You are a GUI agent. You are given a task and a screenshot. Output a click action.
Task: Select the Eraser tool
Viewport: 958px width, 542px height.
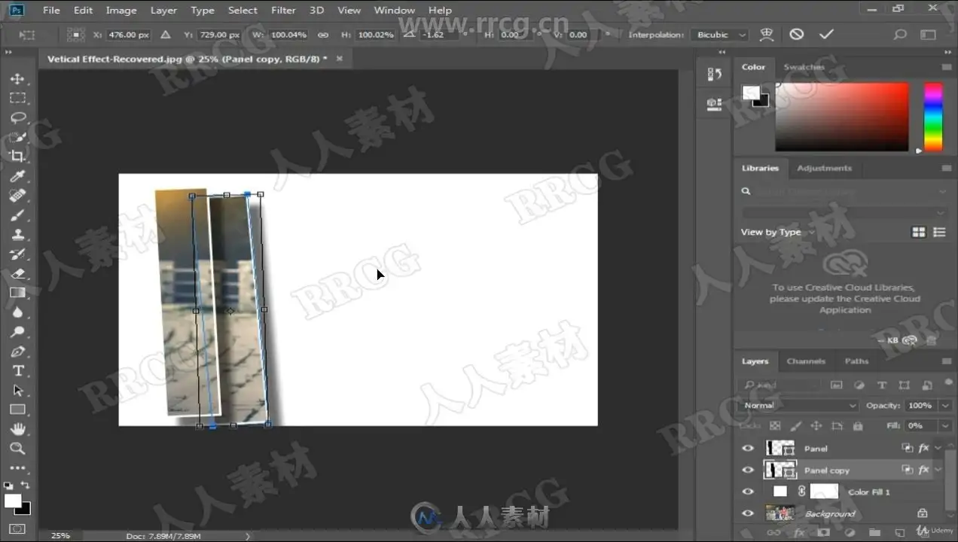[x=17, y=274]
